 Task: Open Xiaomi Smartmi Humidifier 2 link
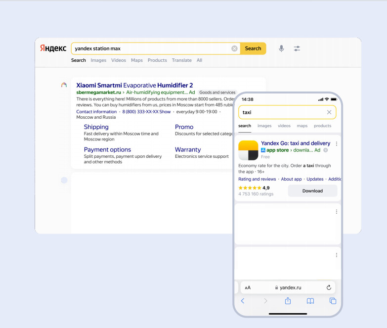coord(134,85)
